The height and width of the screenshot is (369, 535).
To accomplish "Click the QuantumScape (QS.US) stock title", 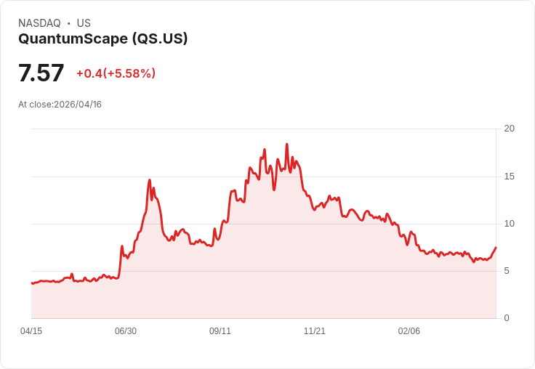I will 102,39.
